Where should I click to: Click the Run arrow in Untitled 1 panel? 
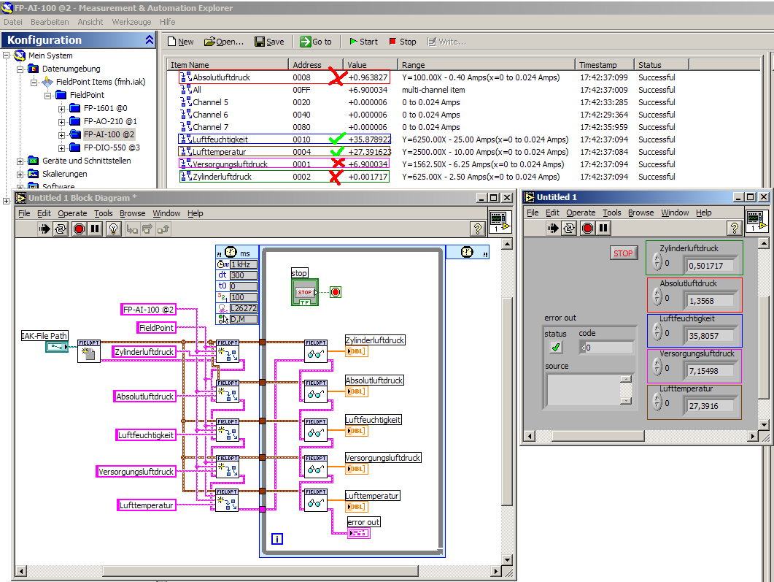pyautogui.click(x=553, y=228)
